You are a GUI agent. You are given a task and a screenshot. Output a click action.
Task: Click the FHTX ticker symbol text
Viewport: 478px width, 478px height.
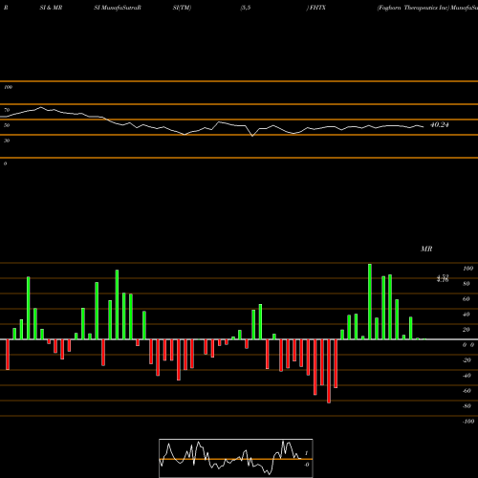point(317,8)
